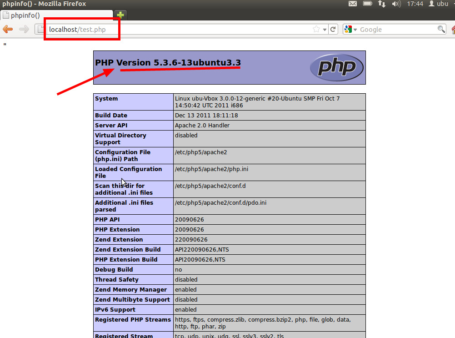Open the URL history dropdown arrow

pyautogui.click(x=325, y=30)
